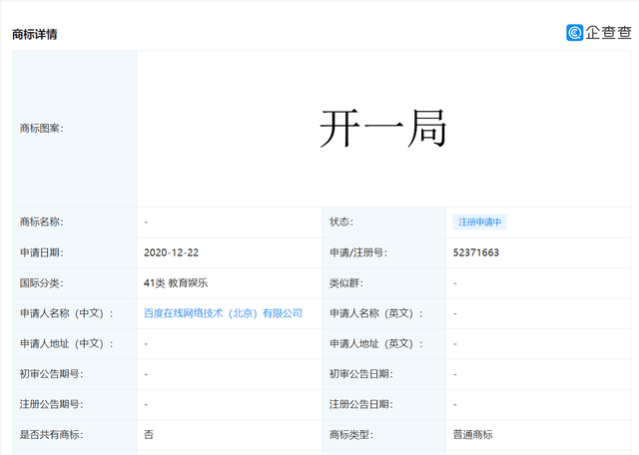Click the 国际分类 label
The width and height of the screenshot is (639, 455).
42,282
